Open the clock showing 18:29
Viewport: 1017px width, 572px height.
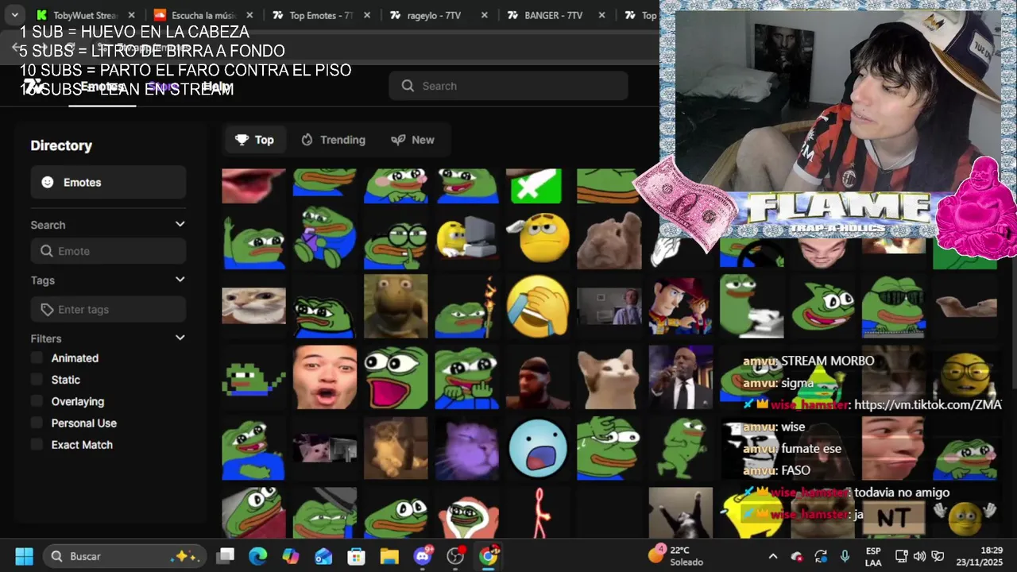(x=979, y=556)
